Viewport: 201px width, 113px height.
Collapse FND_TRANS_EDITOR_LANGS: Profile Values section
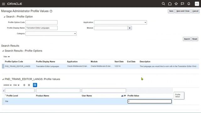3,79
